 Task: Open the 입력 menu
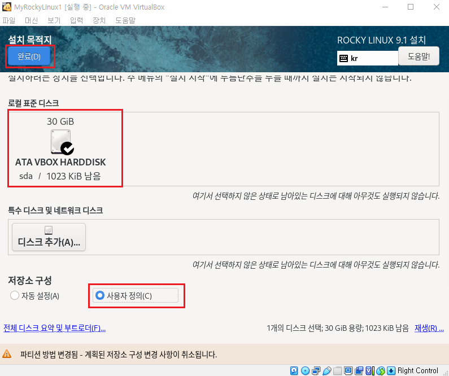(x=76, y=20)
